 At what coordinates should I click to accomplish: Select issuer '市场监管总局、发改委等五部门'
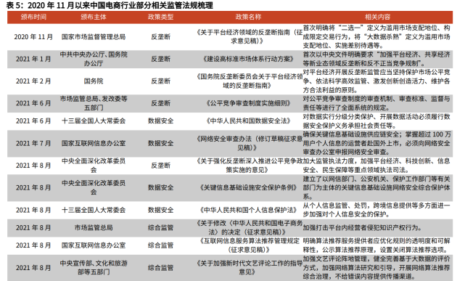tap(94, 103)
